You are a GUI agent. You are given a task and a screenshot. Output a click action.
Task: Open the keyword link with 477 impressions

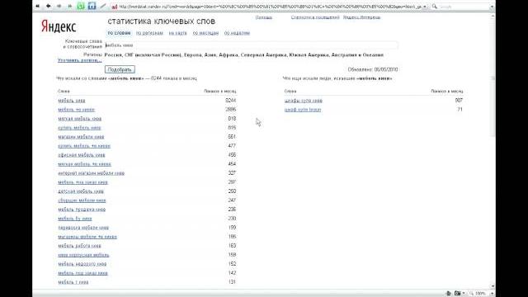[x=84, y=146]
